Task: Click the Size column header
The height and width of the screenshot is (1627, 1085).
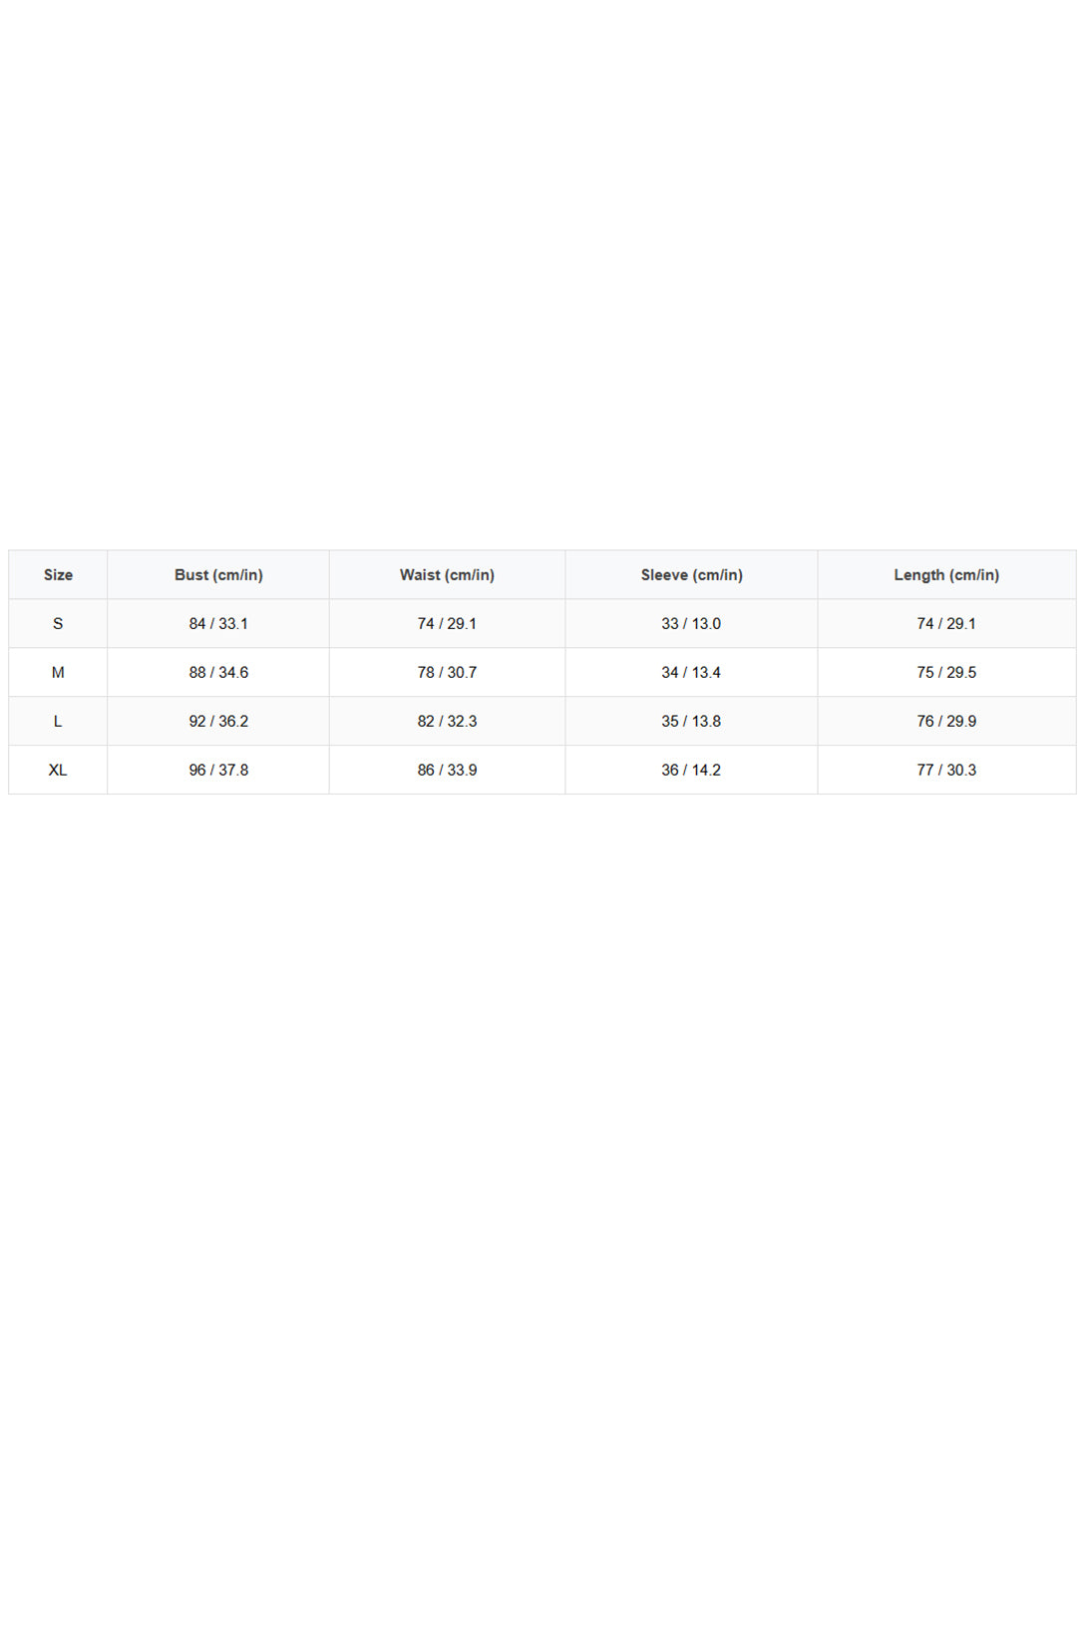Action: [58, 574]
